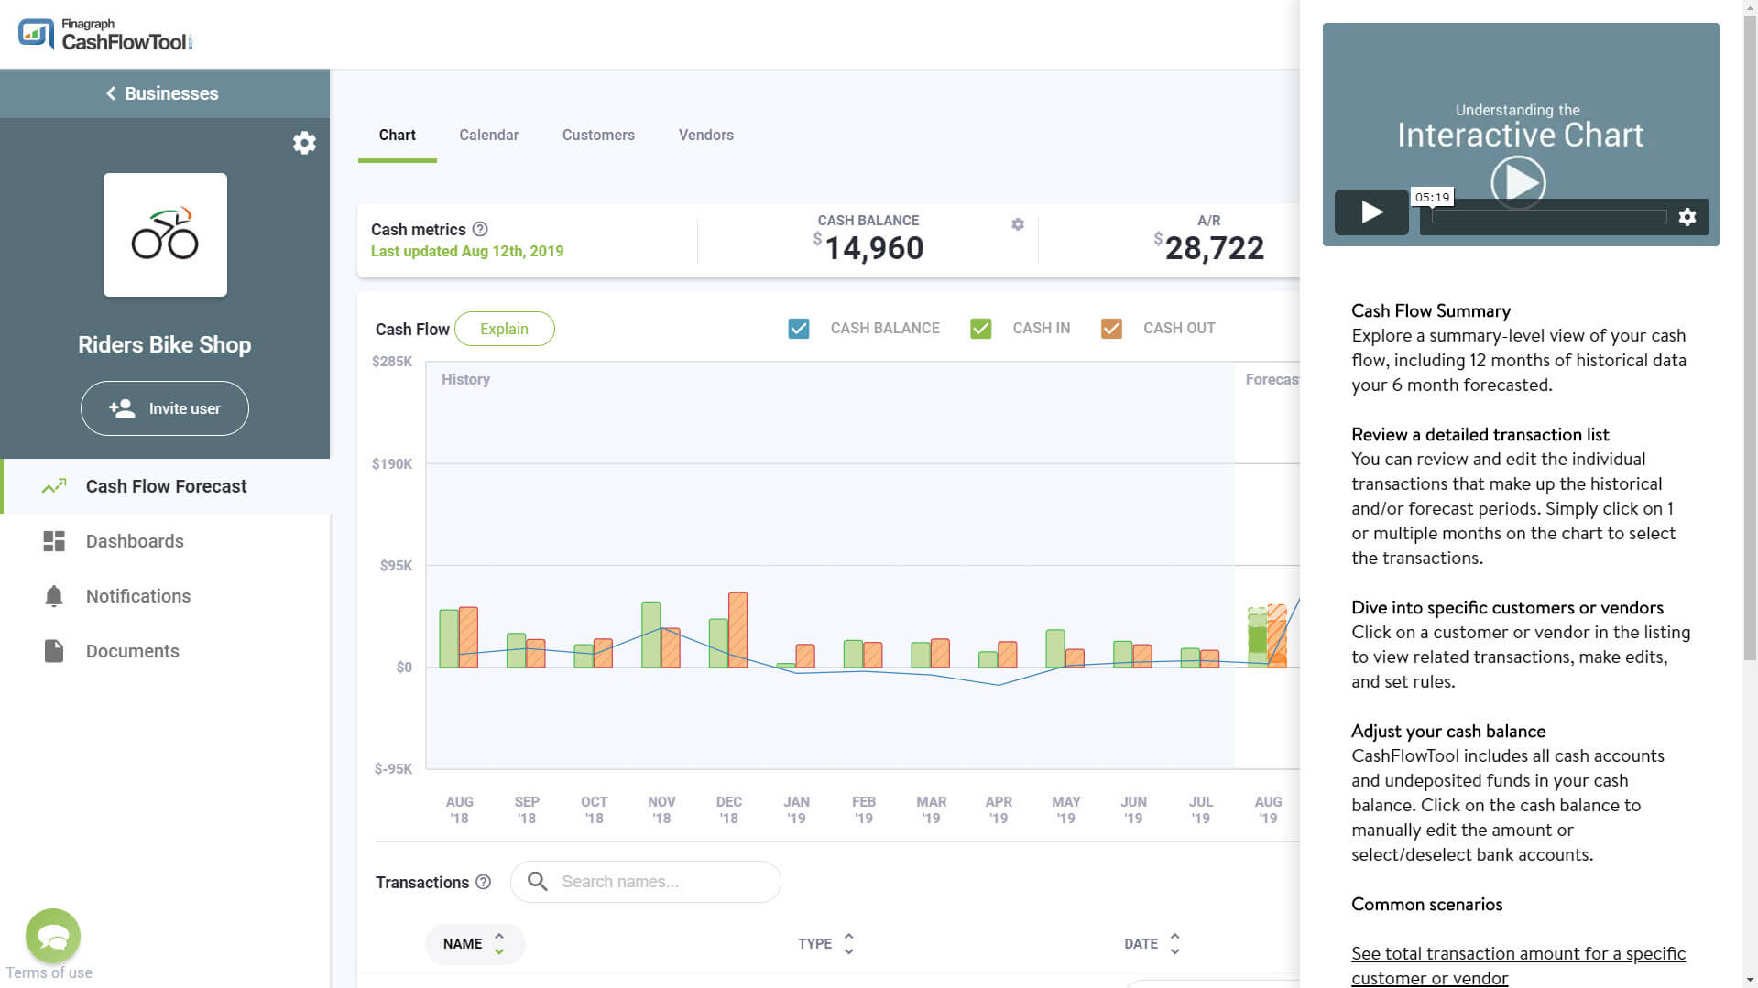This screenshot has width=1758, height=988.
Task: Open Dashboards from the sidebar
Action: [135, 541]
